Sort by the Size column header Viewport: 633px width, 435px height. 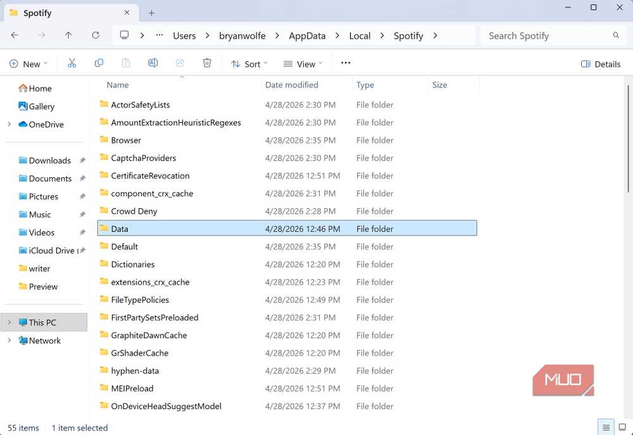pos(440,85)
